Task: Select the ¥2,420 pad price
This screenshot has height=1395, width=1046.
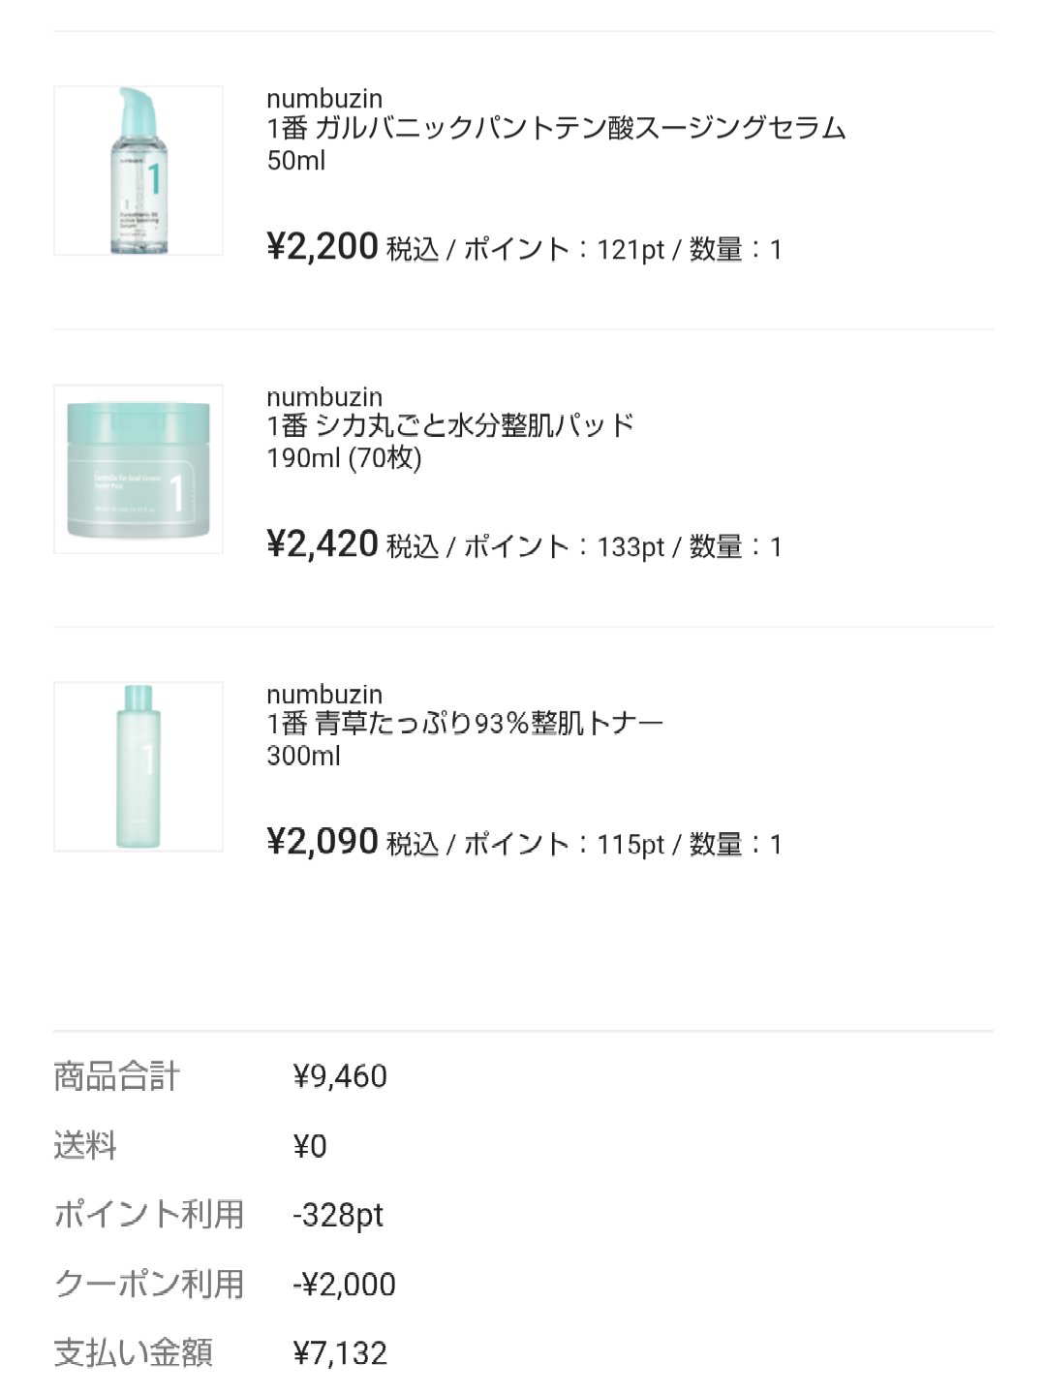Action: tap(323, 544)
